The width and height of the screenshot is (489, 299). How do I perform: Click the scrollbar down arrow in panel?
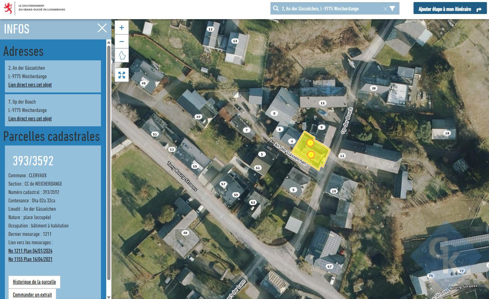109,297
